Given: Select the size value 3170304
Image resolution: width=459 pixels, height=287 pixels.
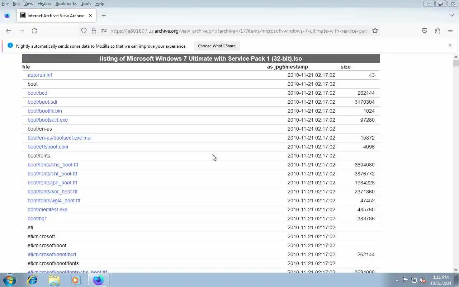Looking at the screenshot, I should (364, 102).
